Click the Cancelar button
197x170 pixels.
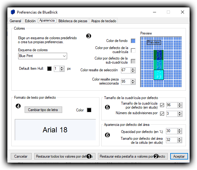pos(21,156)
